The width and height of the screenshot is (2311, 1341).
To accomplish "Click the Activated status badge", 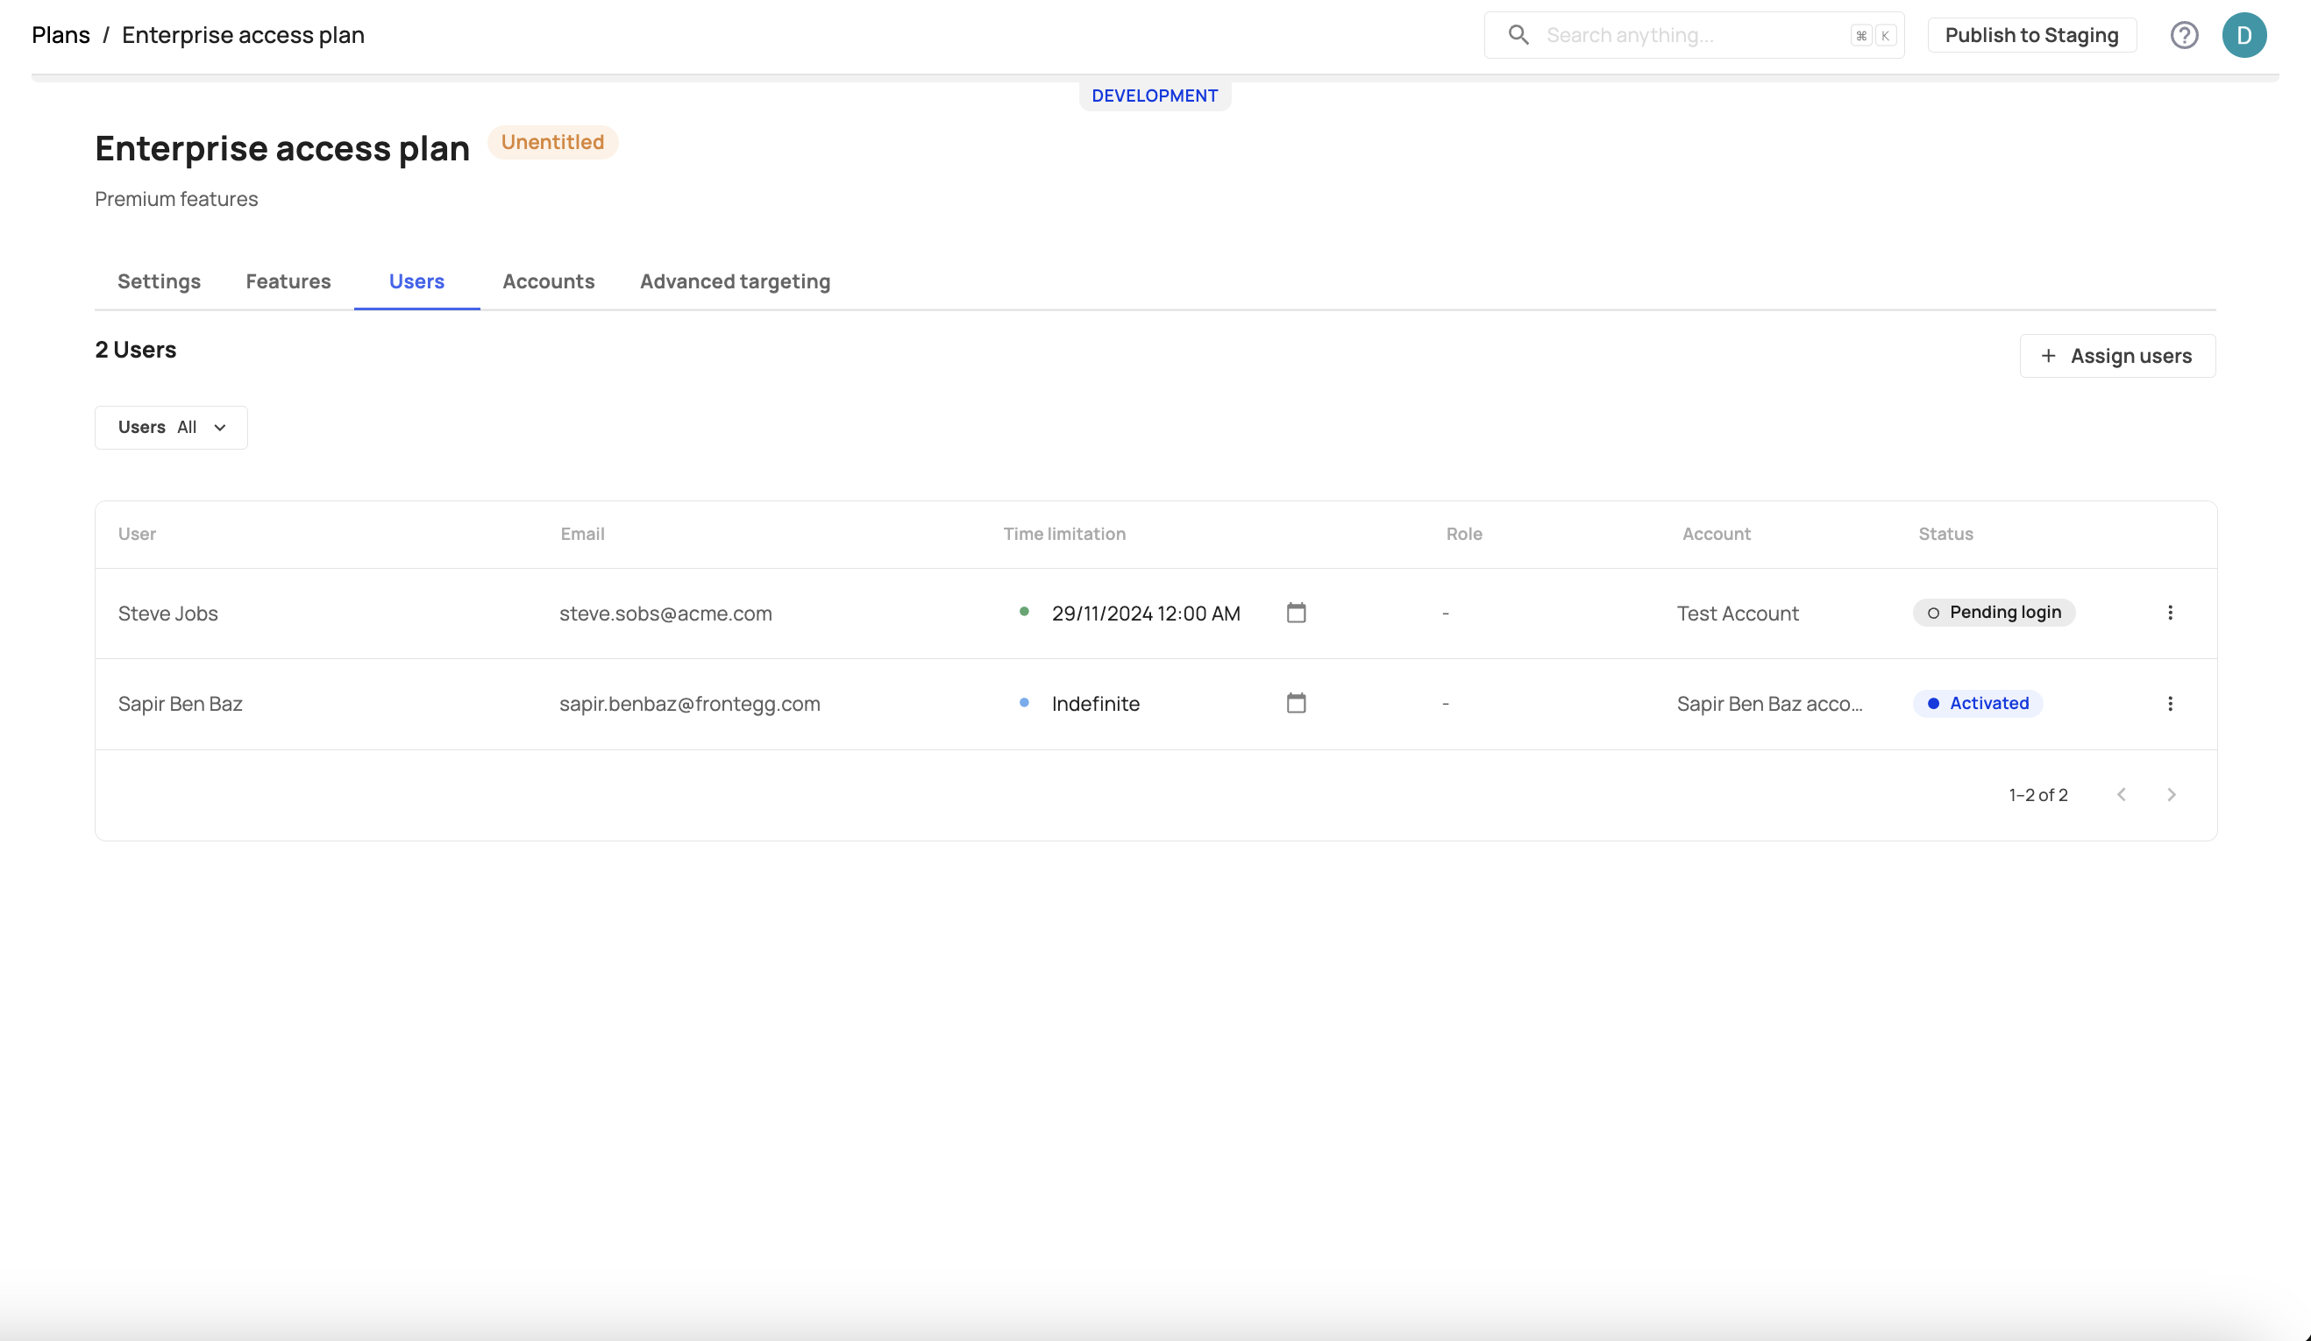I will (x=1977, y=703).
